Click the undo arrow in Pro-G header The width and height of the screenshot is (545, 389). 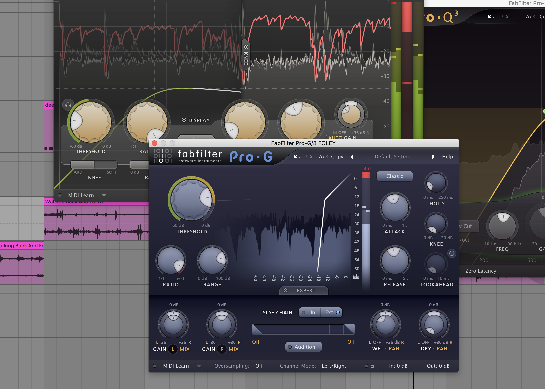click(297, 157)
